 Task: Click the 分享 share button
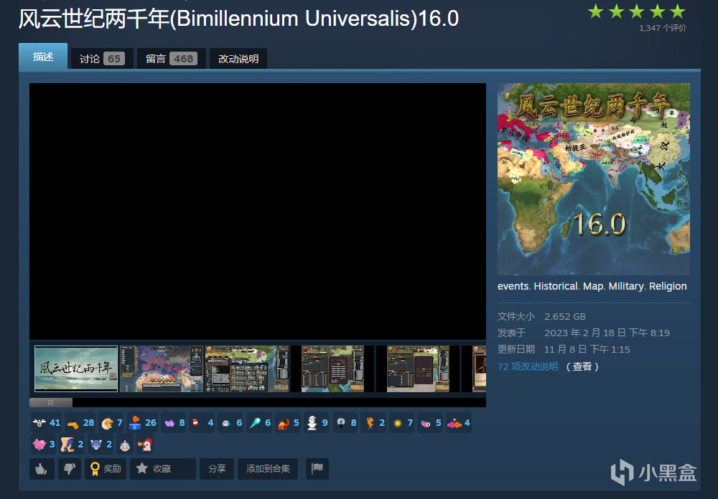point(217,469)
